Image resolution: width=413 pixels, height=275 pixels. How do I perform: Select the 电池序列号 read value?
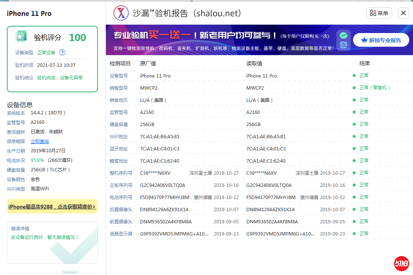(x=271, y=197)
